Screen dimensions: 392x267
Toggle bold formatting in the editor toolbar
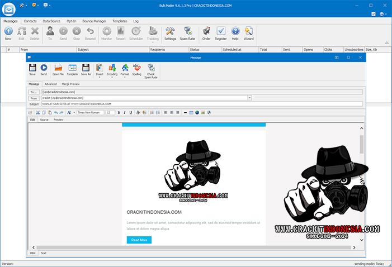click(x=119, y=112)
